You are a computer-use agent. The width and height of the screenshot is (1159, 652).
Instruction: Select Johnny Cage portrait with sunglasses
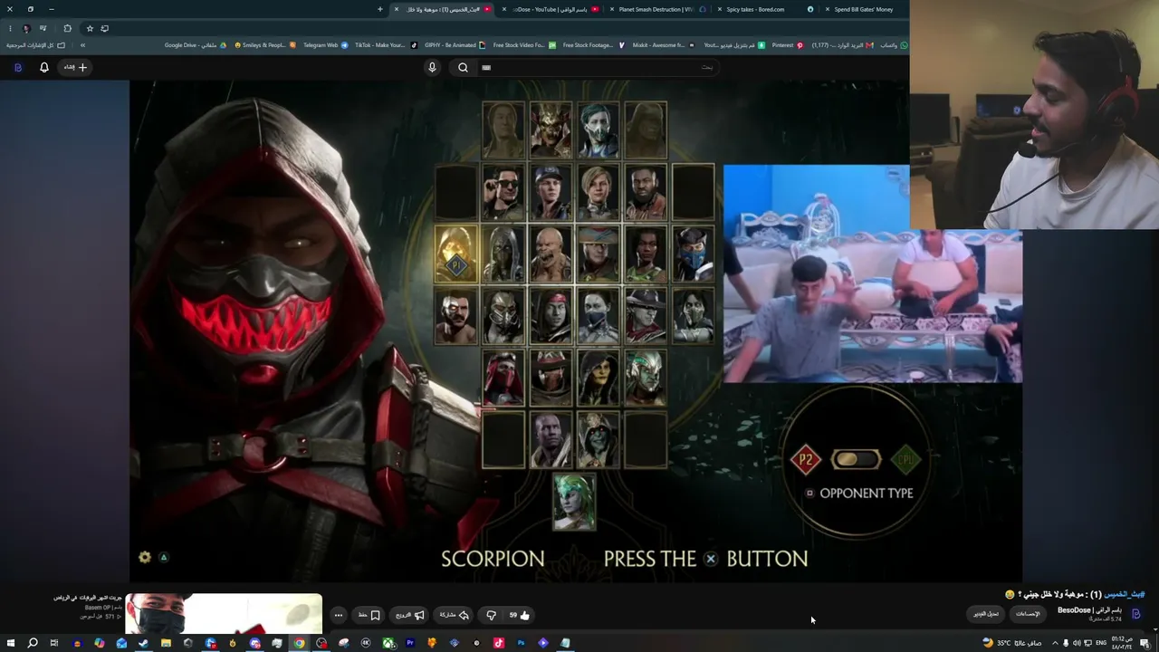[x=503, y=192]
